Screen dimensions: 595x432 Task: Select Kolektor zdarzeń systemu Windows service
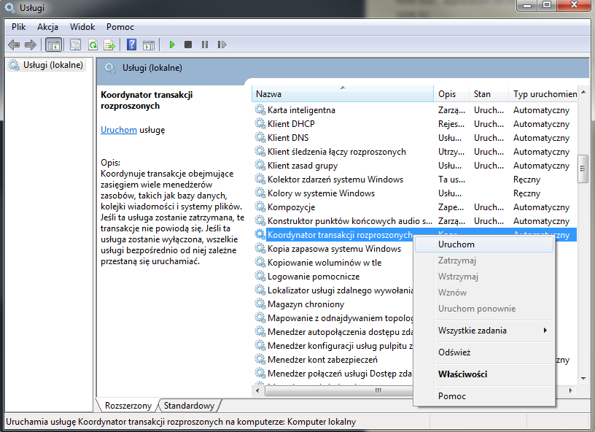point(415,180)
